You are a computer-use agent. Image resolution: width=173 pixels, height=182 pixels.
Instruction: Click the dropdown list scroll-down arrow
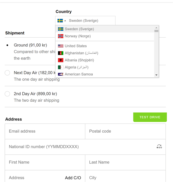tap(156, 75)
